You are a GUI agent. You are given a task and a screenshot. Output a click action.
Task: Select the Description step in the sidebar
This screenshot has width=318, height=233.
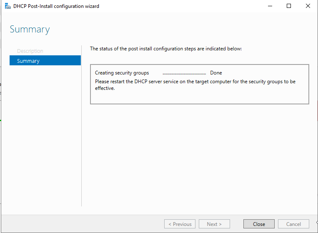[30, 51]
